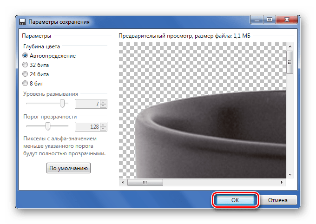Screen dimensions: 316x224
Task: Decrease the transparency threshold with the down arrow
Action: point(103,129)
